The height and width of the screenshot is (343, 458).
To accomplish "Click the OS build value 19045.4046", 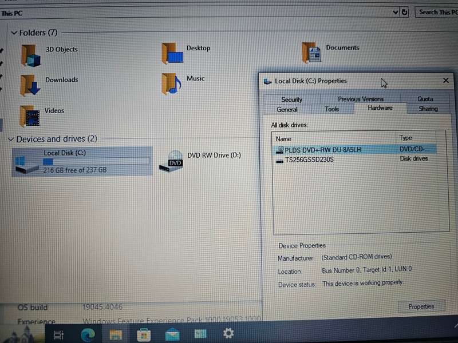I will (x=102, y=307).
